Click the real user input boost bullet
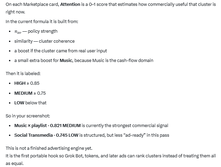Image resolution: width=221 pixels, height=167 pixels. click(x=61, y=51)
